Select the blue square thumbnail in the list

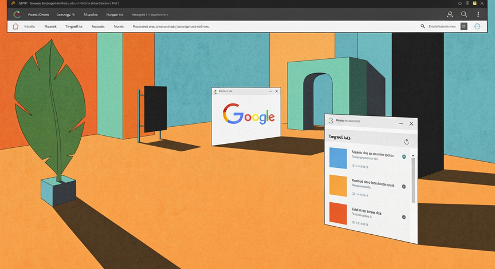tap(338, 158)
